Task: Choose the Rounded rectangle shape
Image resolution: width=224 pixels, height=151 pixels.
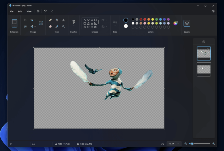Action: click(x=85, y=24)
